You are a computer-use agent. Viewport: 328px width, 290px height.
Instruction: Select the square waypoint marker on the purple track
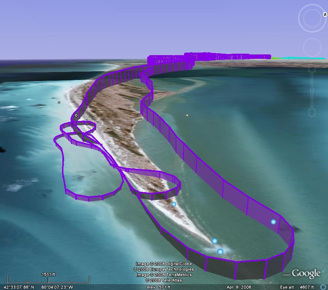pyautogui.click(x=76, y=115)
